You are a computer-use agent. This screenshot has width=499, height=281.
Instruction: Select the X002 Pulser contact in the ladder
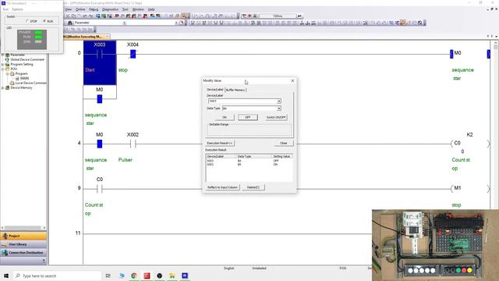coord(133,144)
